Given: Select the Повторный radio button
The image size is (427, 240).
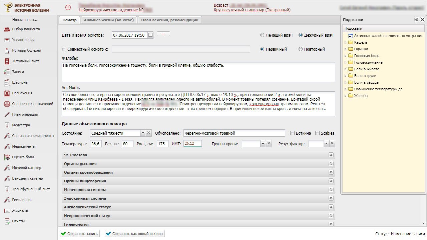Looking at the screenshot, I should tap(301, 49).
